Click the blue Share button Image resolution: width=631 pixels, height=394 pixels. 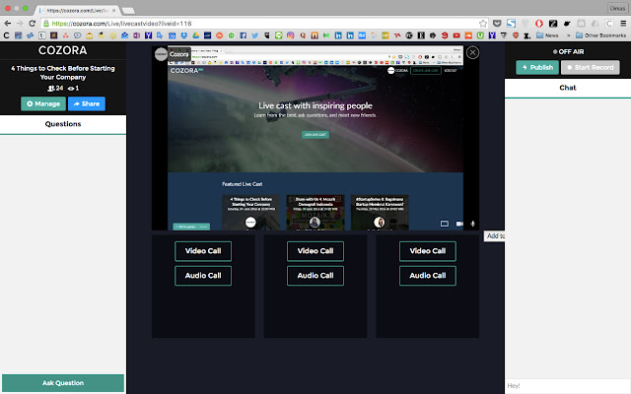pos(87,103)
